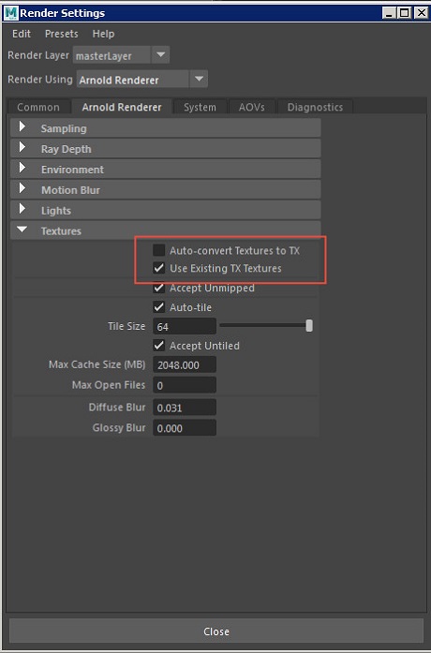Select the Arnold Renderer tab

pos(122,107)
